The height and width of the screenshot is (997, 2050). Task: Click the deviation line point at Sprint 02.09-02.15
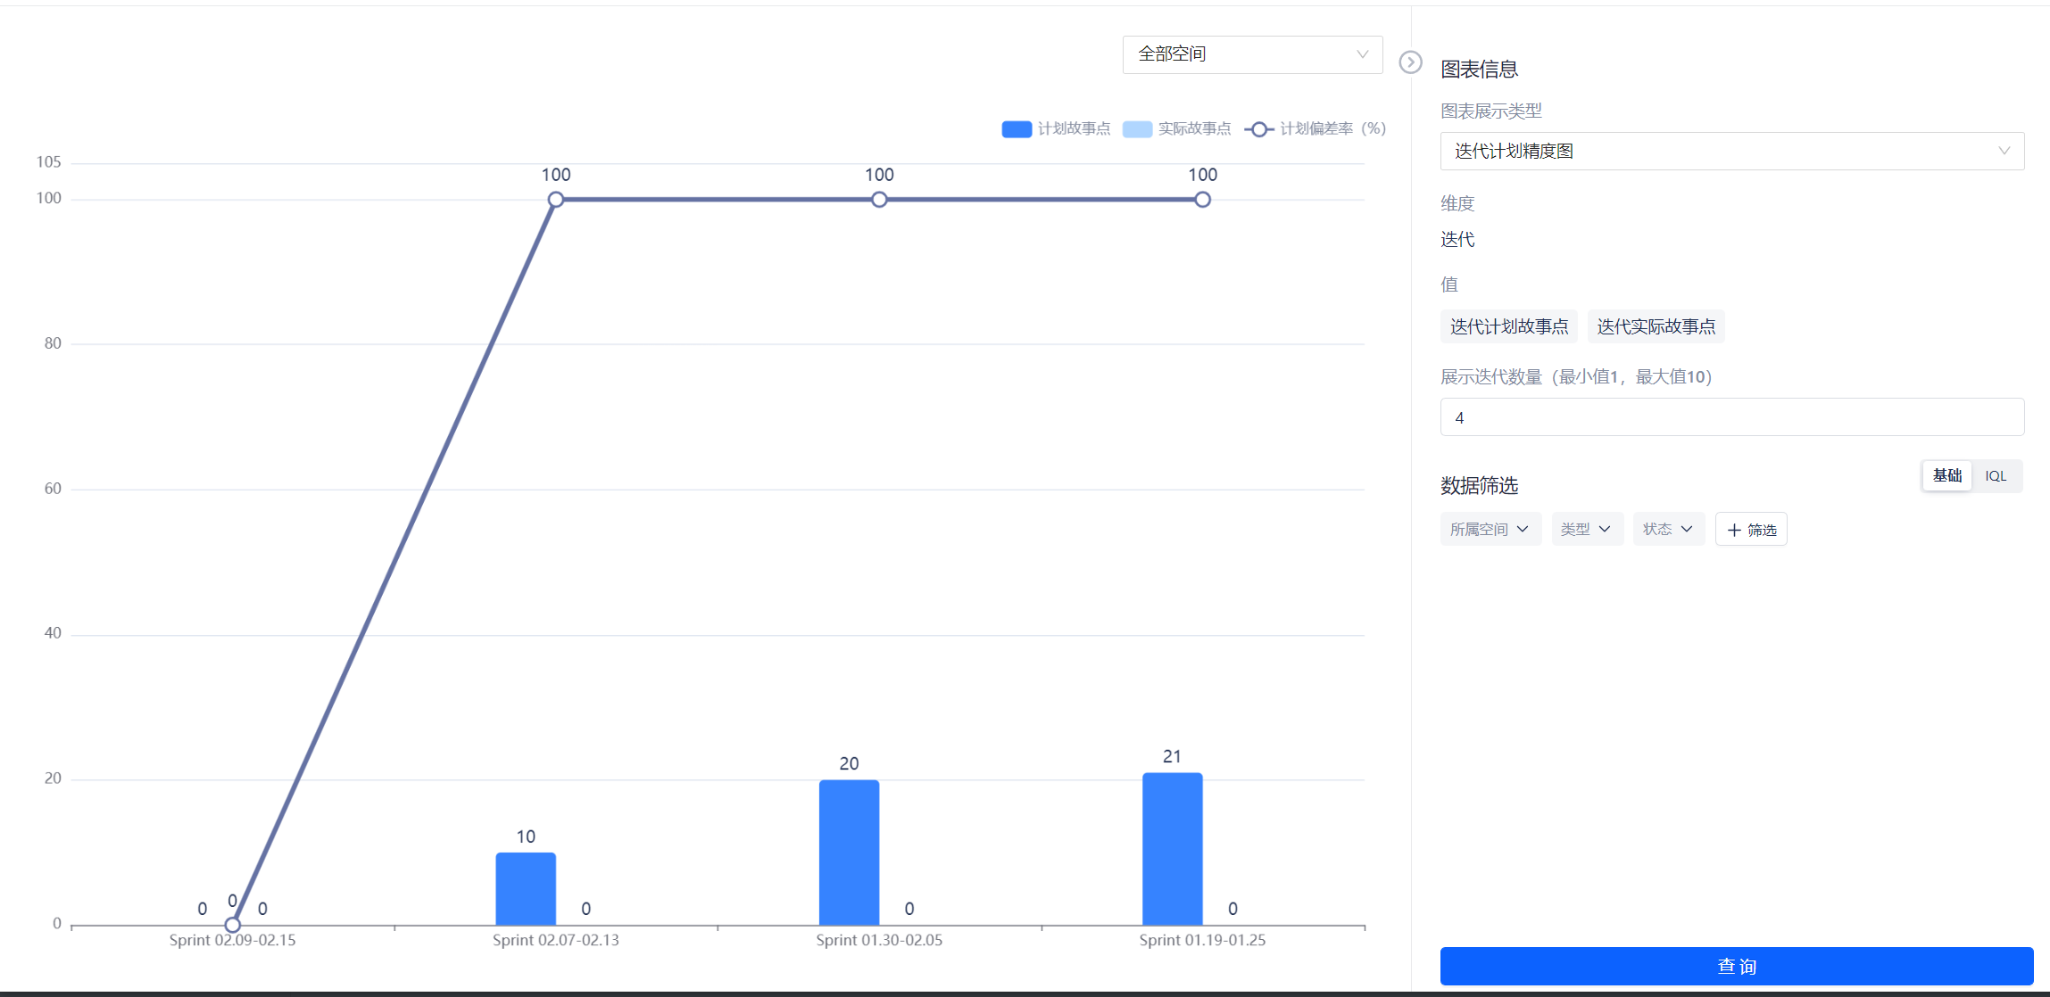232,925
